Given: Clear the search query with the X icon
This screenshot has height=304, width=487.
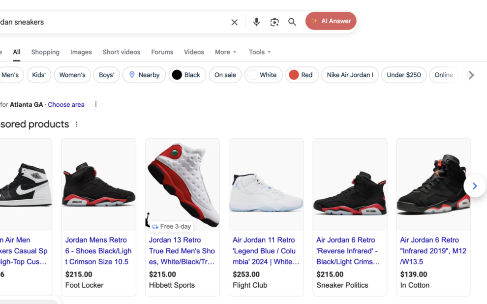Looking at the screenshot, I should [x=234, y=22].
